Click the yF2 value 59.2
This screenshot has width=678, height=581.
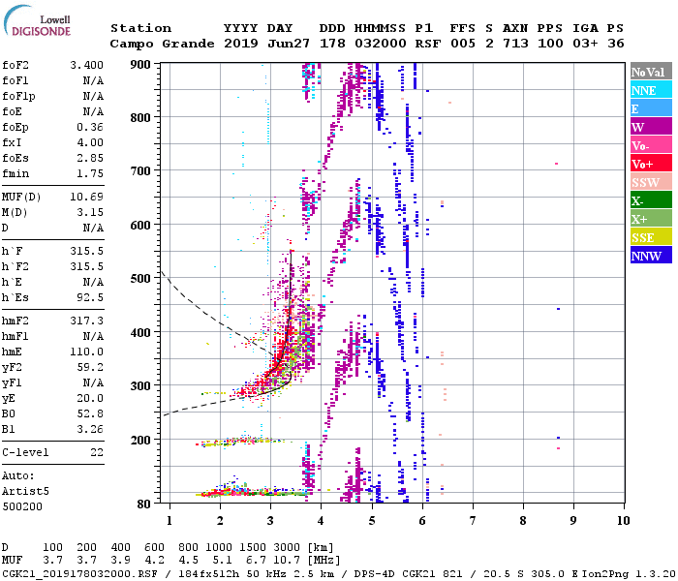90,367
